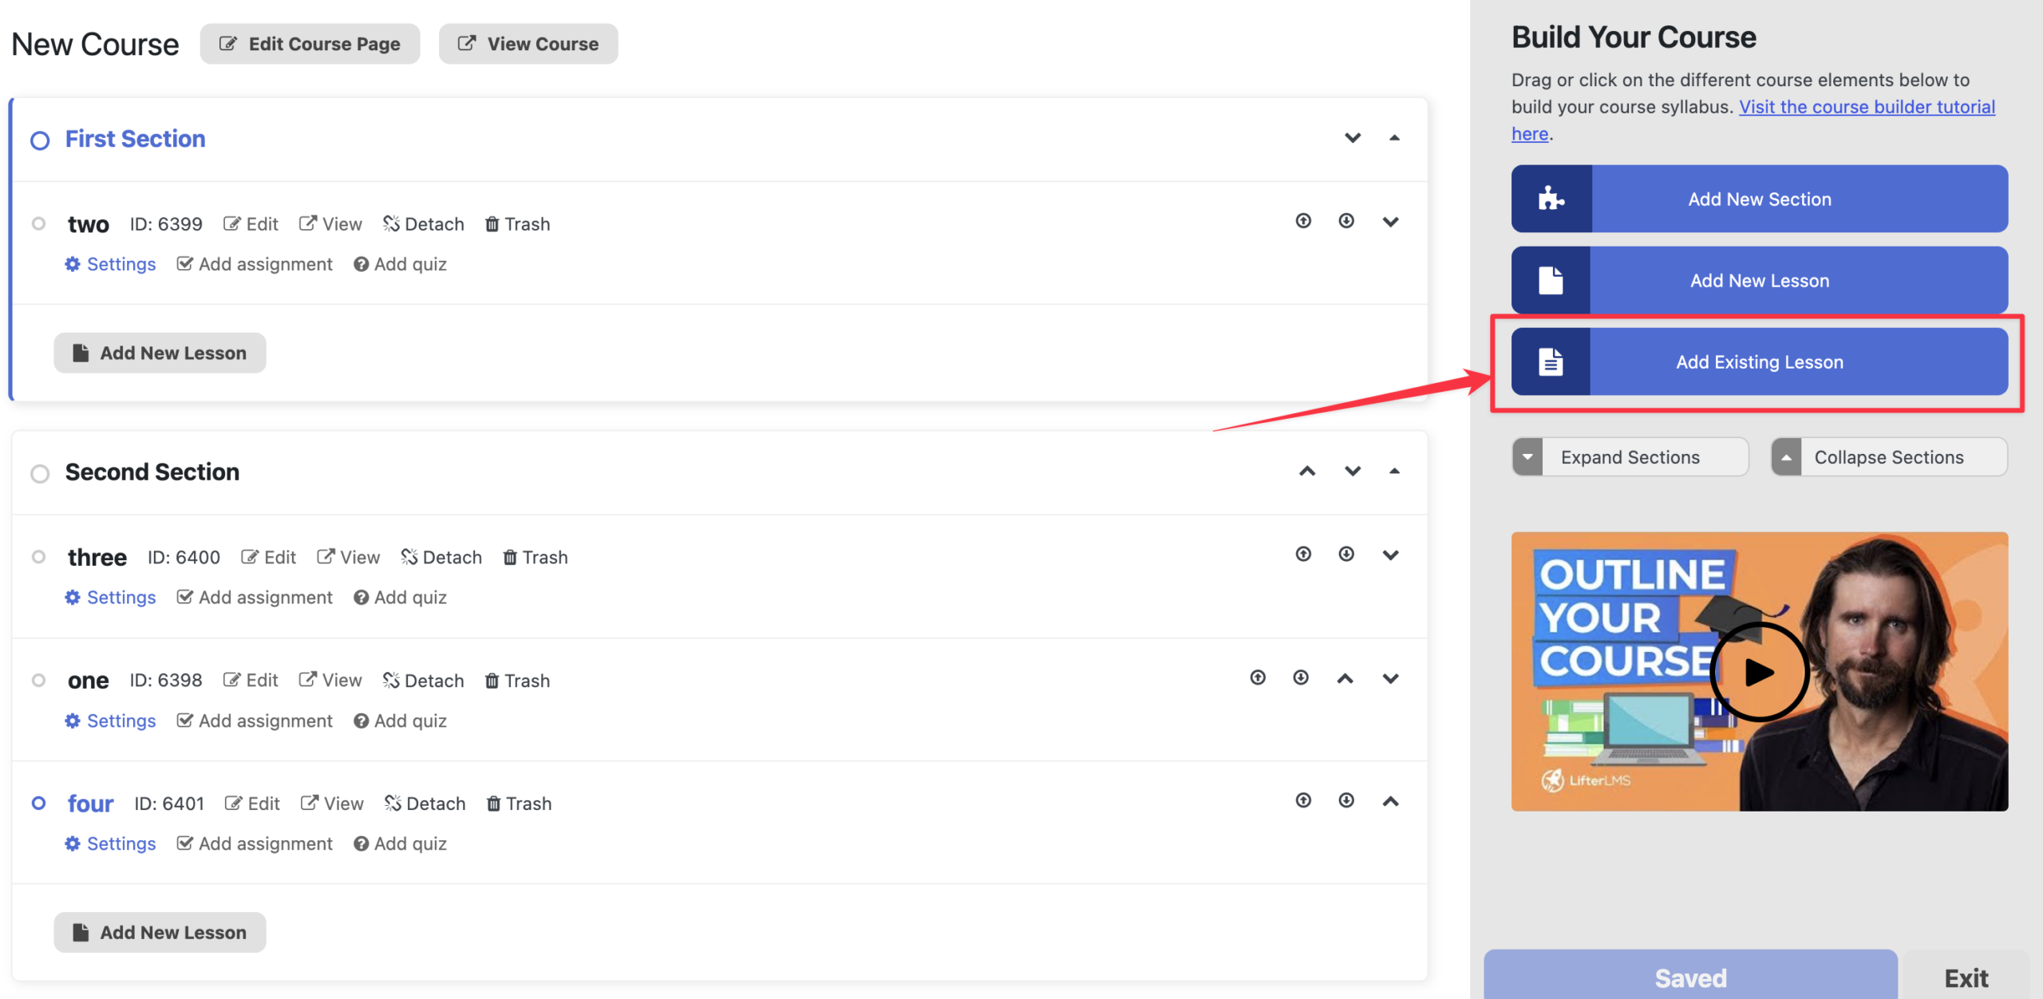Move lesson four up with chevron
Viewport: 2043px width, 999px height.
(1391, 801)
